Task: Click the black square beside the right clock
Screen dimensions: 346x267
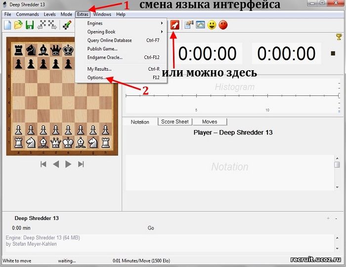Action: coord(333,53)
